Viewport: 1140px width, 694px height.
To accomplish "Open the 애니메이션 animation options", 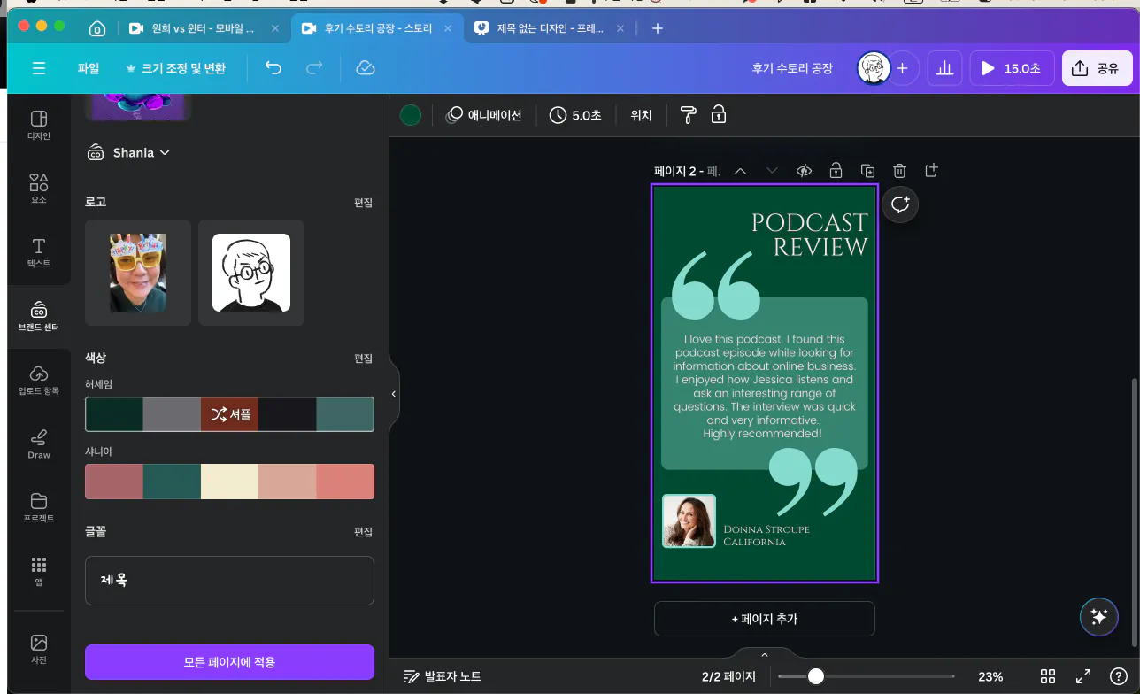I will pos(484,115).
